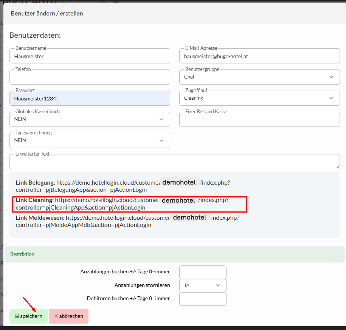Open the Benutzergruppe dropdown

click(x=259, y=77)
